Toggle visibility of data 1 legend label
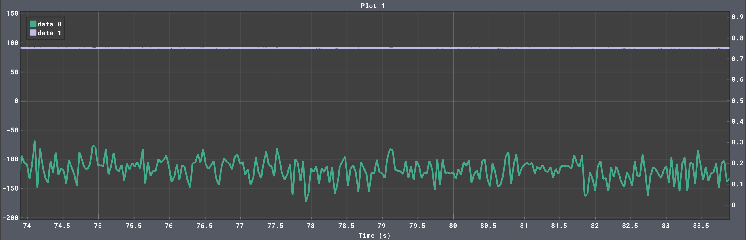 (x=49, y=33)
